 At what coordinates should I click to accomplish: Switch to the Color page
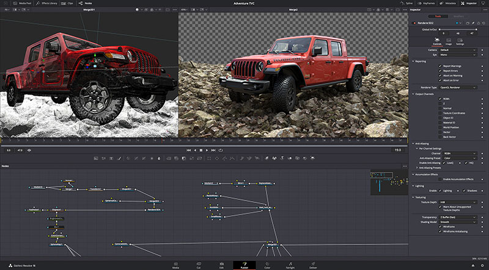point(267,265)
